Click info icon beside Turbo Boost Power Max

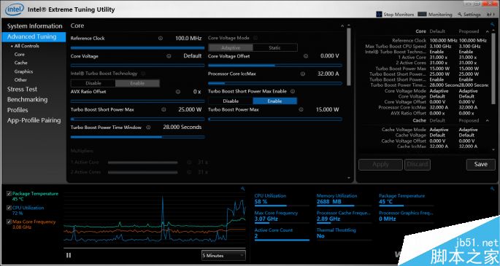tap(301, 109)
